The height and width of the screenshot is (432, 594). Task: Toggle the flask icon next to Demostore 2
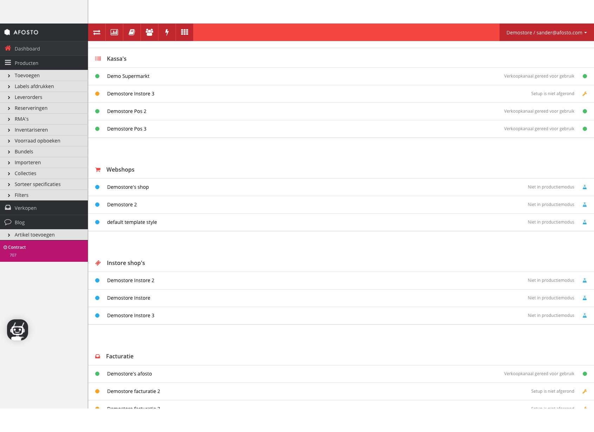[x=585, y=204]
